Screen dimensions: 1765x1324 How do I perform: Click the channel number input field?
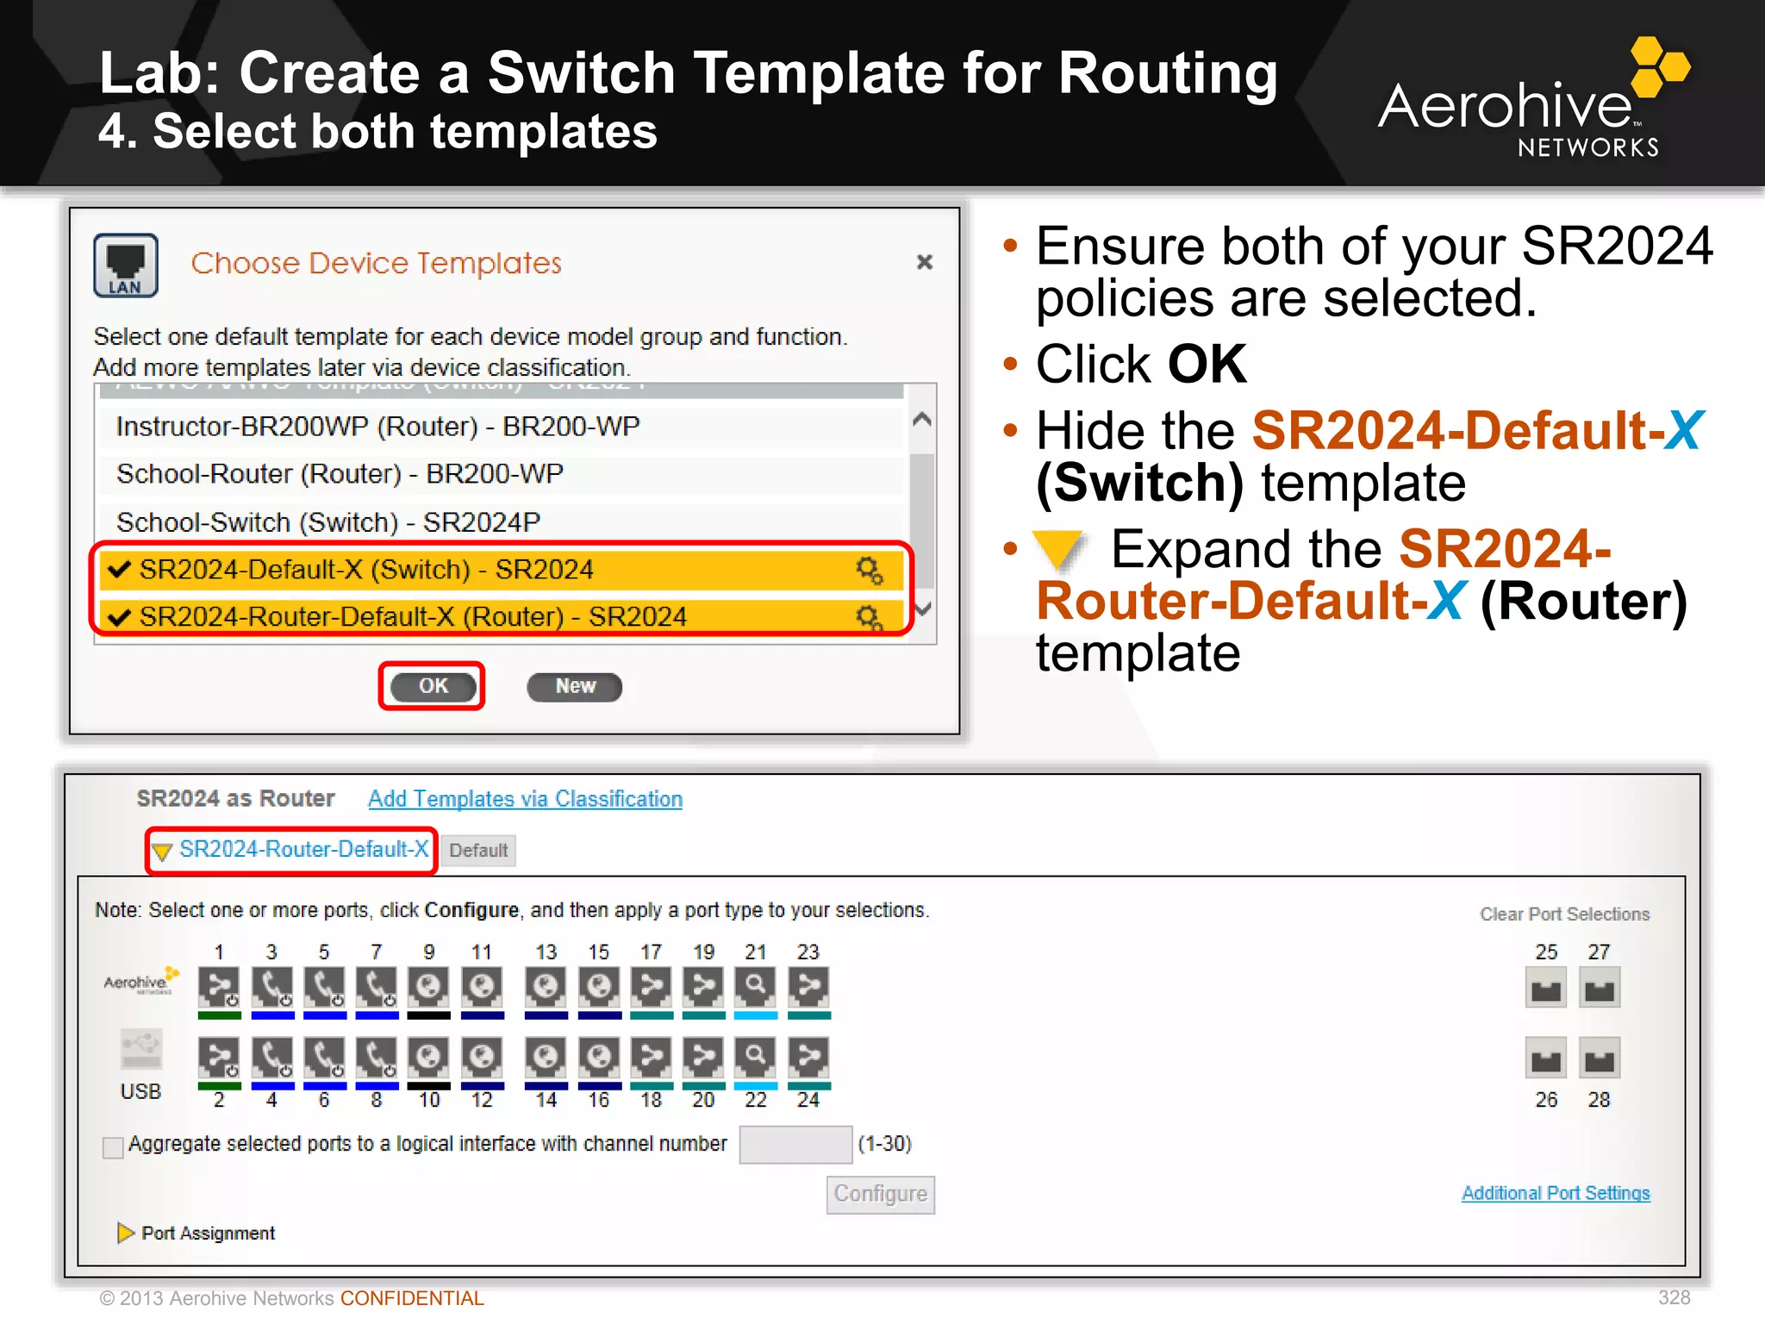pos(795,1145)
